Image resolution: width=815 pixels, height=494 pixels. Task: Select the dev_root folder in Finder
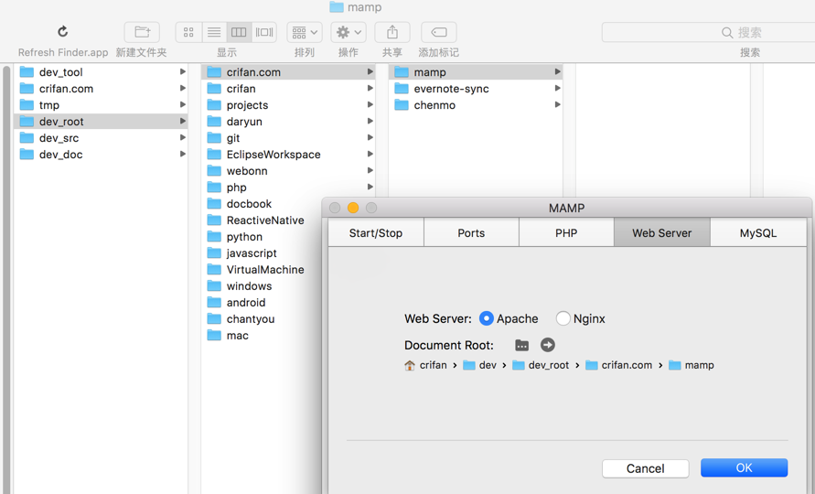(101, 122)
